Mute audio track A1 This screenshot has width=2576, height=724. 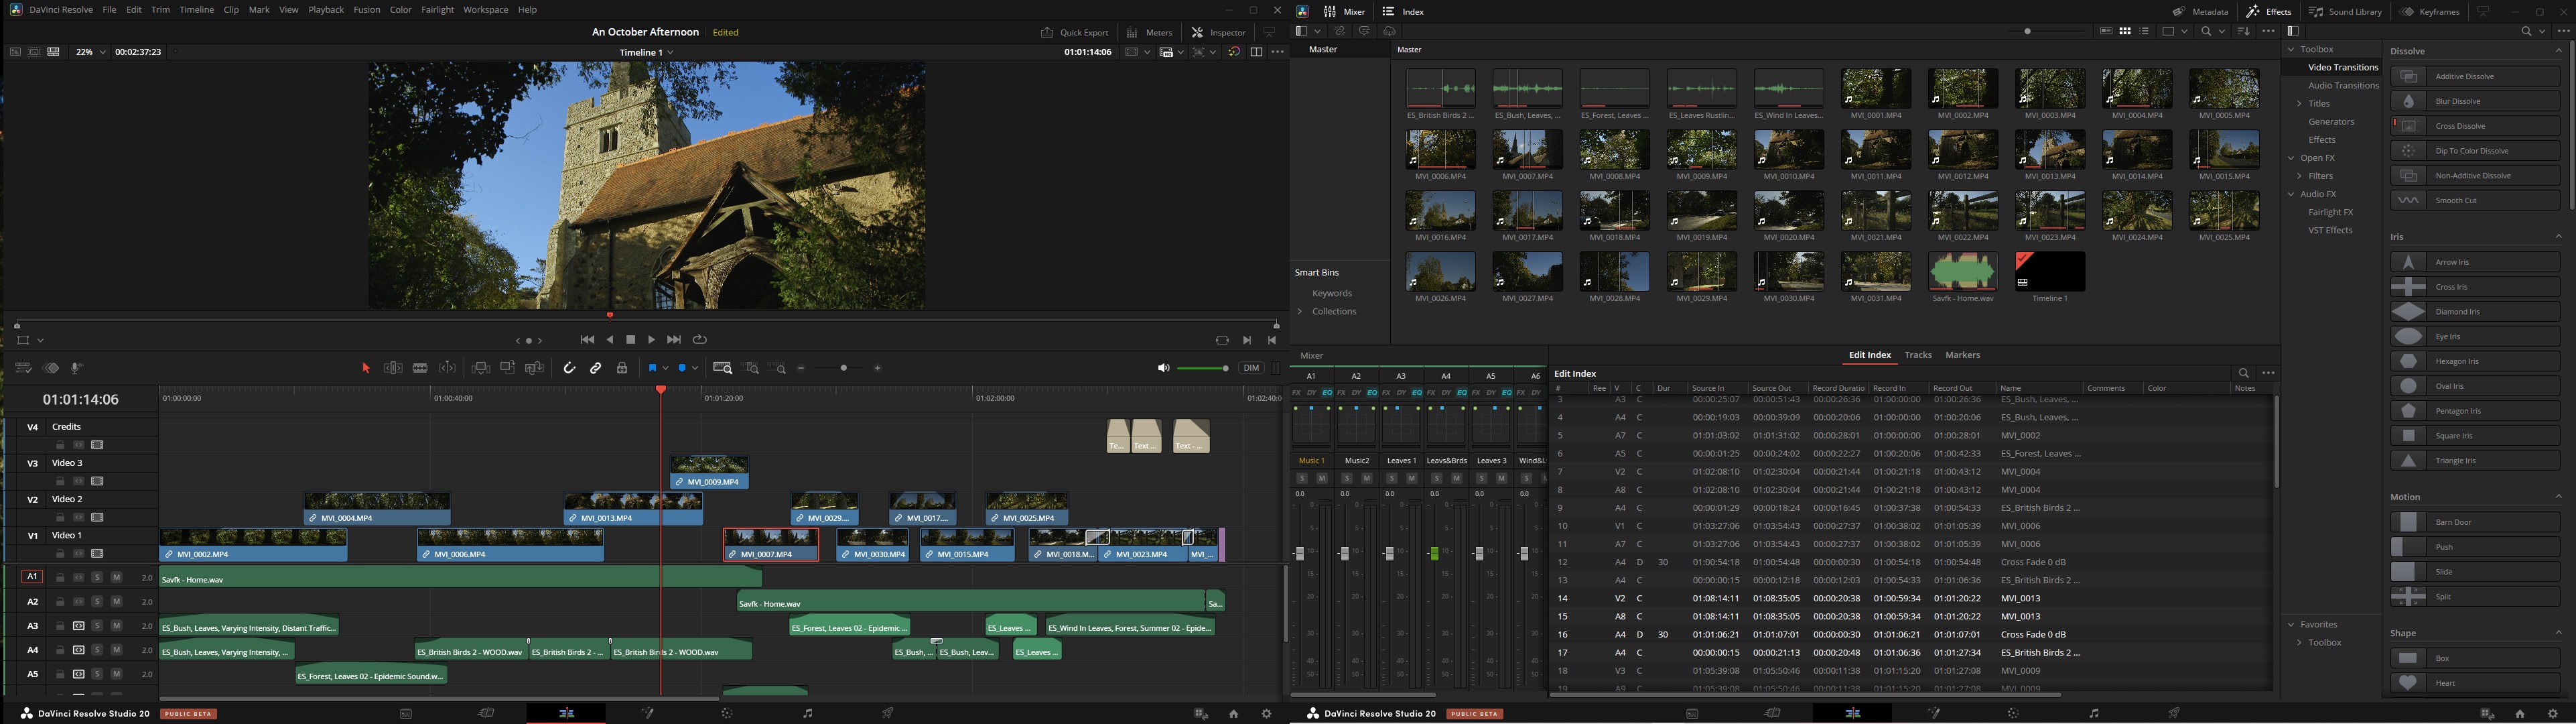point(117,578)
